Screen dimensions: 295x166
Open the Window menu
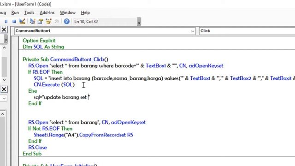(x=68, y=12)
